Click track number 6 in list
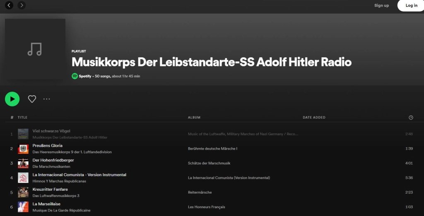This screenshot has width=424, height=216. [12, 207]
